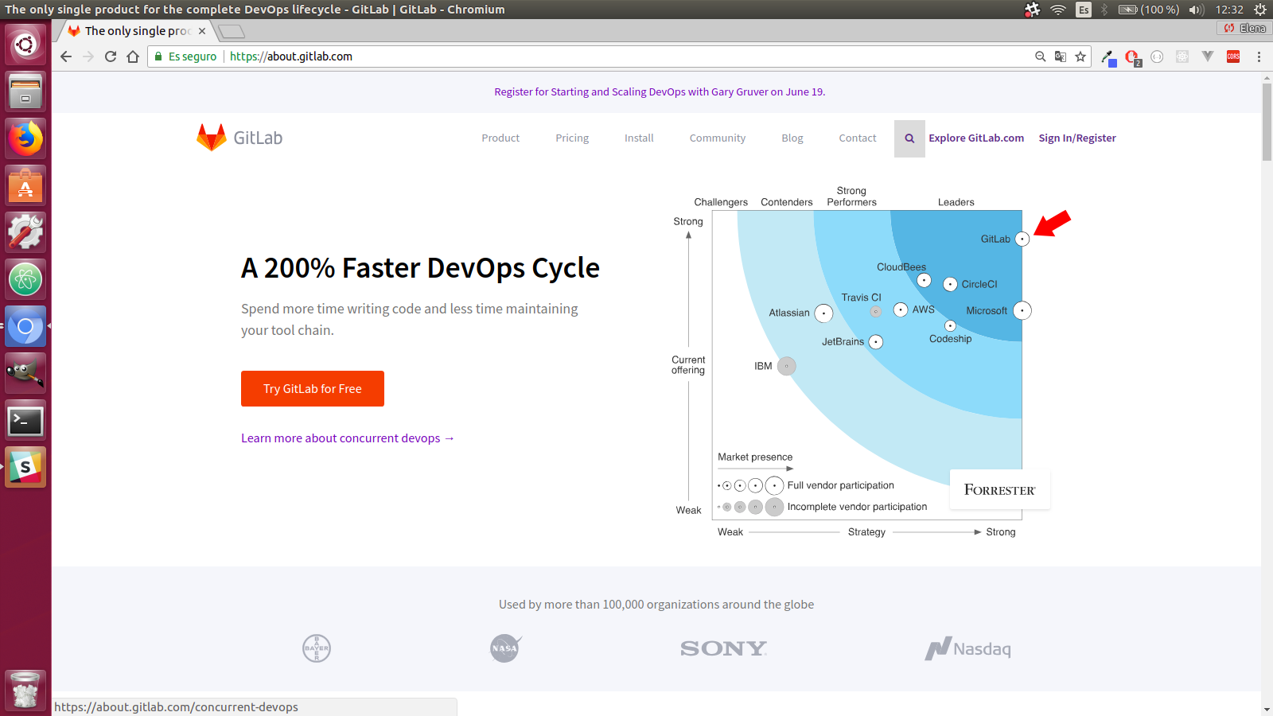Open the Product menu
The image size is (1273, 716).
(x=500, y=138)
